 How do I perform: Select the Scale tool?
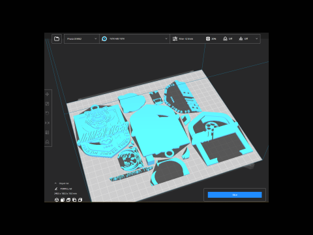[47, 104]
